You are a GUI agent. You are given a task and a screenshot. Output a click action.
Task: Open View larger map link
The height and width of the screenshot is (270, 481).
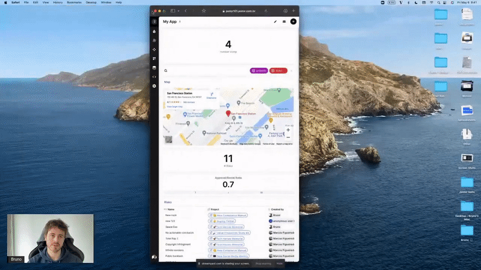click(174, 107)
